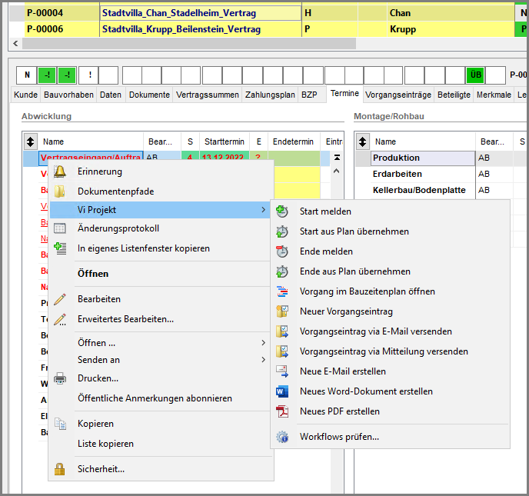Click the Kopieren pages icon
The width and height of the screenshot is (529, 496).
(x=60, y=424)
